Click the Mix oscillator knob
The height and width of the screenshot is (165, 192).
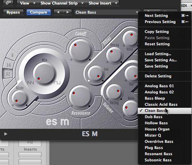pos(44,74)
